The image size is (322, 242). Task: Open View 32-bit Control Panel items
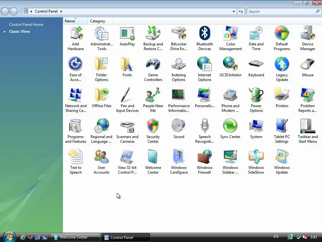[x=127, y=162]
